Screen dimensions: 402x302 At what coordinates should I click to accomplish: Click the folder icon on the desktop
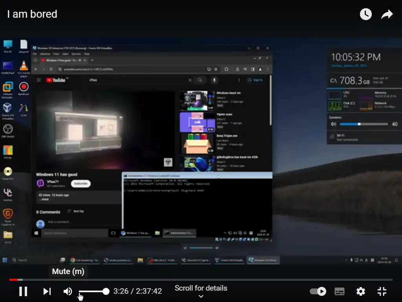click(x=8, y=237)
